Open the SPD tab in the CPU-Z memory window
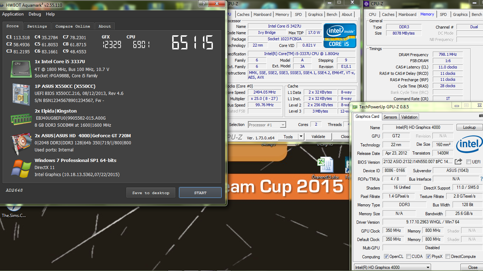Image resolution: width=483 pixels, height=271 pixels. pyautogui.click(x=443, y=14)
